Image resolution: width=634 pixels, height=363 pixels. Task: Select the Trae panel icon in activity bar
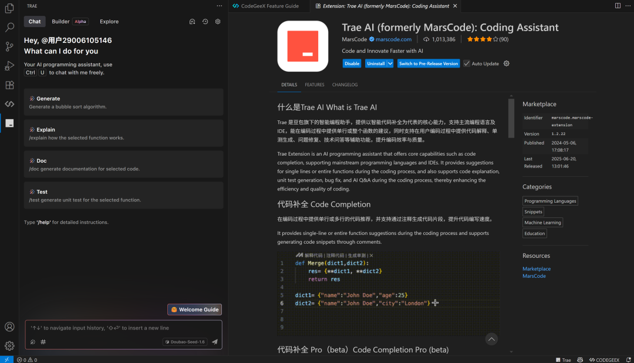(9, 123)
